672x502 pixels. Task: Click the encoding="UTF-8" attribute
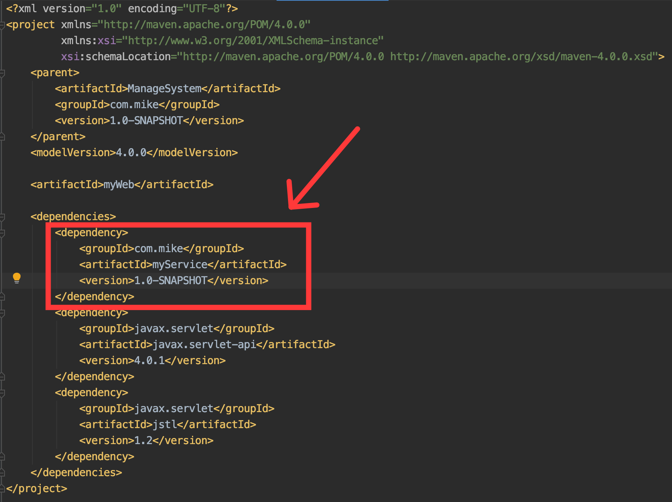coord(177,8)
